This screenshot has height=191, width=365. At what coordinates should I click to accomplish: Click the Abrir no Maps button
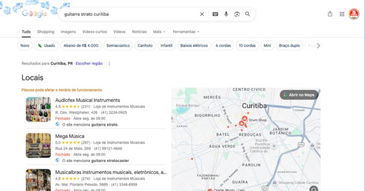point(299,95)
